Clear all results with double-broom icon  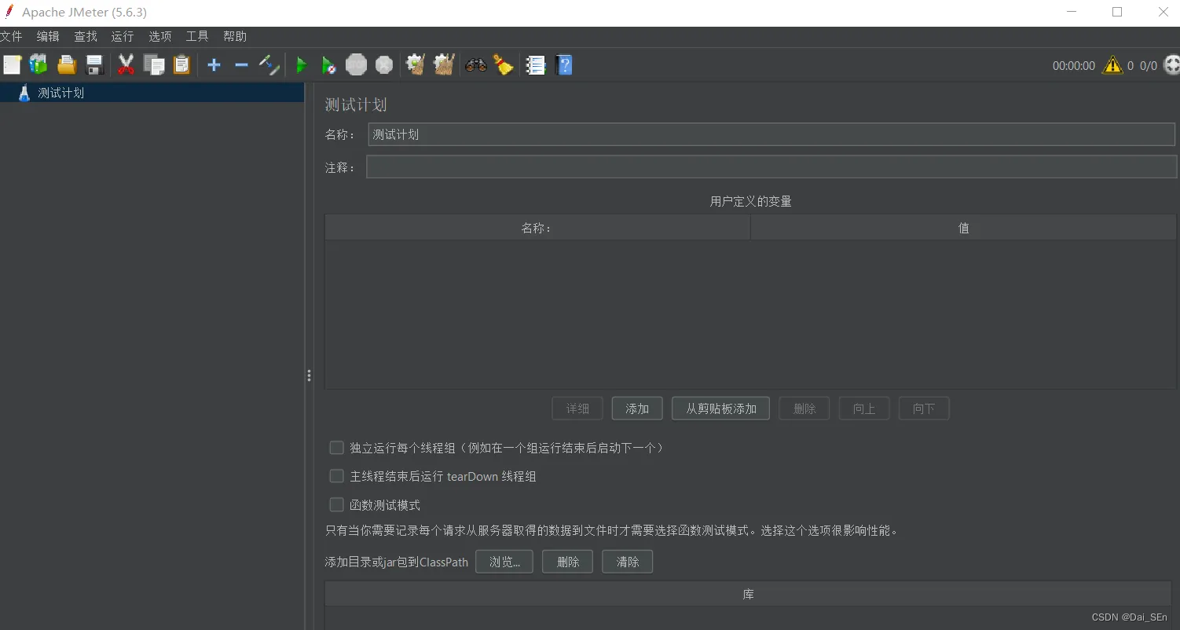(444, 65)
